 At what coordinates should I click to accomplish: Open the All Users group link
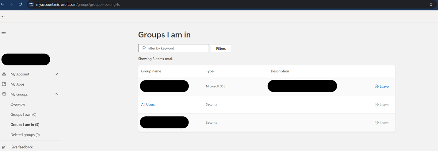[x=148, y=104]
